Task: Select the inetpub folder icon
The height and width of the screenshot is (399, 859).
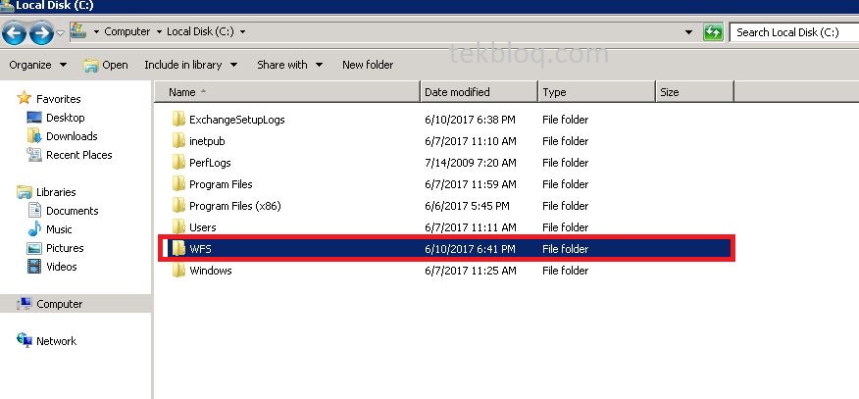Action: coord(178,140)
